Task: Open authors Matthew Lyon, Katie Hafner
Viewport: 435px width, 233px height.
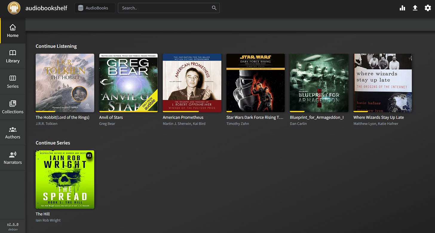Action: pos(376,124)
